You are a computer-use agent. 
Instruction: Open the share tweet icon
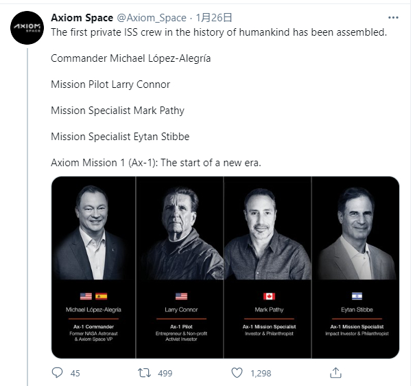point(335,373)
